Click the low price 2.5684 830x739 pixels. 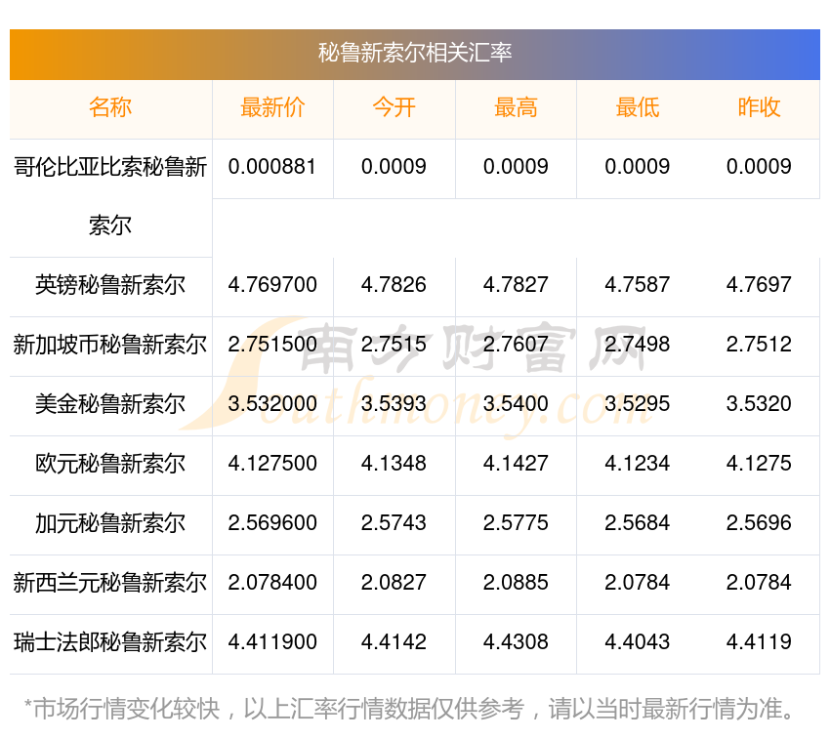click(x=638, y=523)
